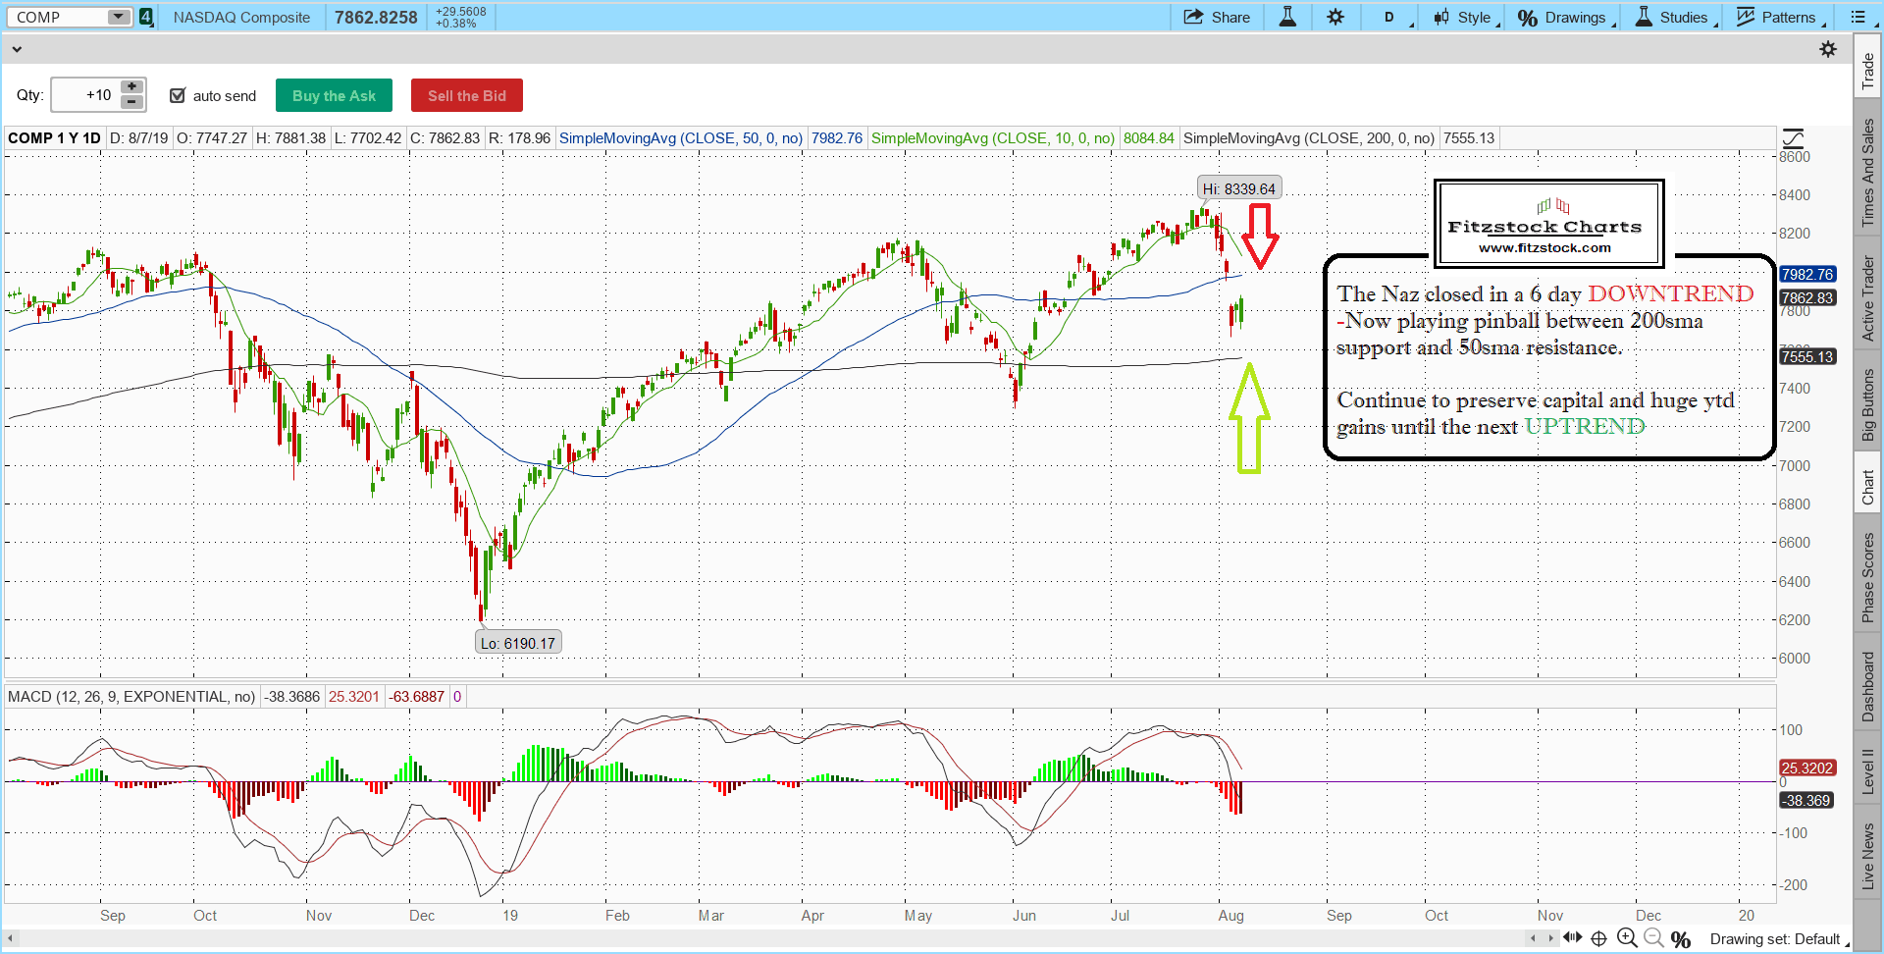Uncheck the auto send checkbox
The width and height of the screenshot is (1884, 954).
[x=178, y=95]
